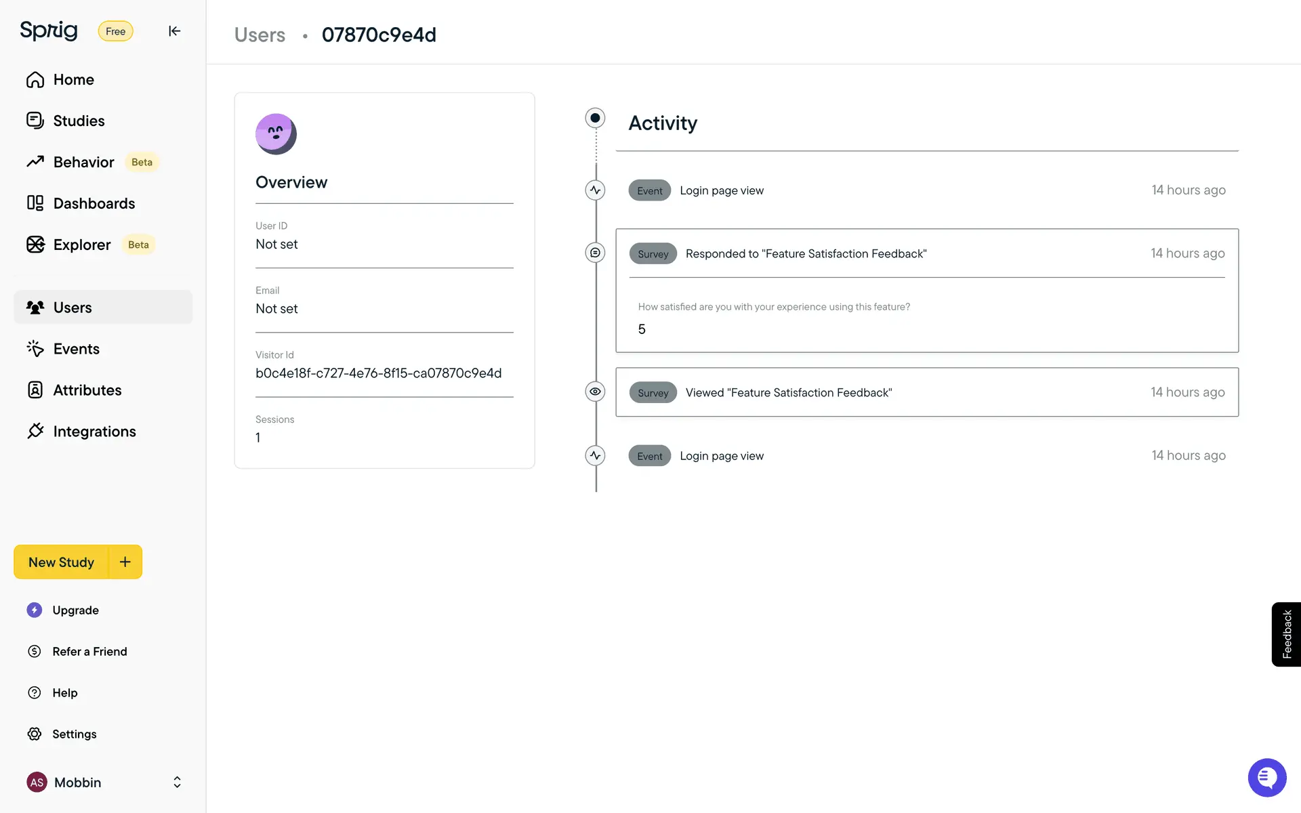Viewport: 1301px width, 813px height.
Task: Go to the Events page
Action: [x=76, y=349]
